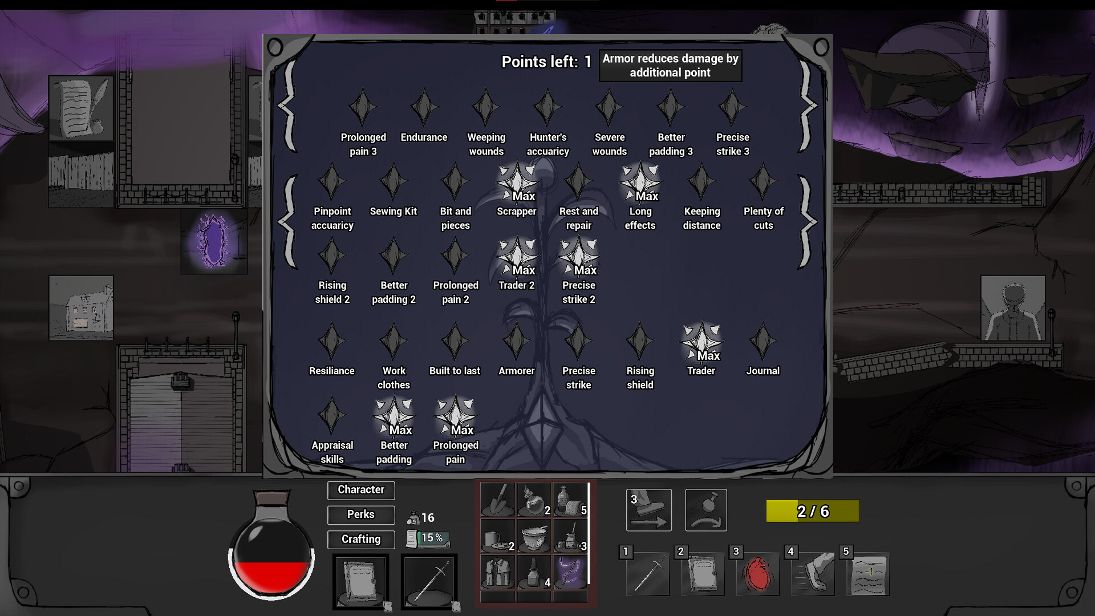
Task: Click the equipped book slot
Action: (x=361, y=581)
